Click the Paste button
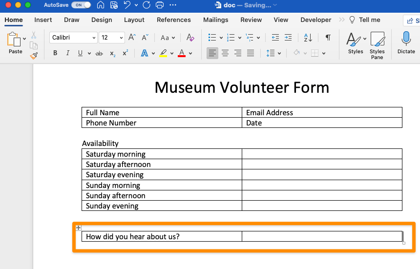Viewport: 420px width, 269px height. (x=15, y=43)
